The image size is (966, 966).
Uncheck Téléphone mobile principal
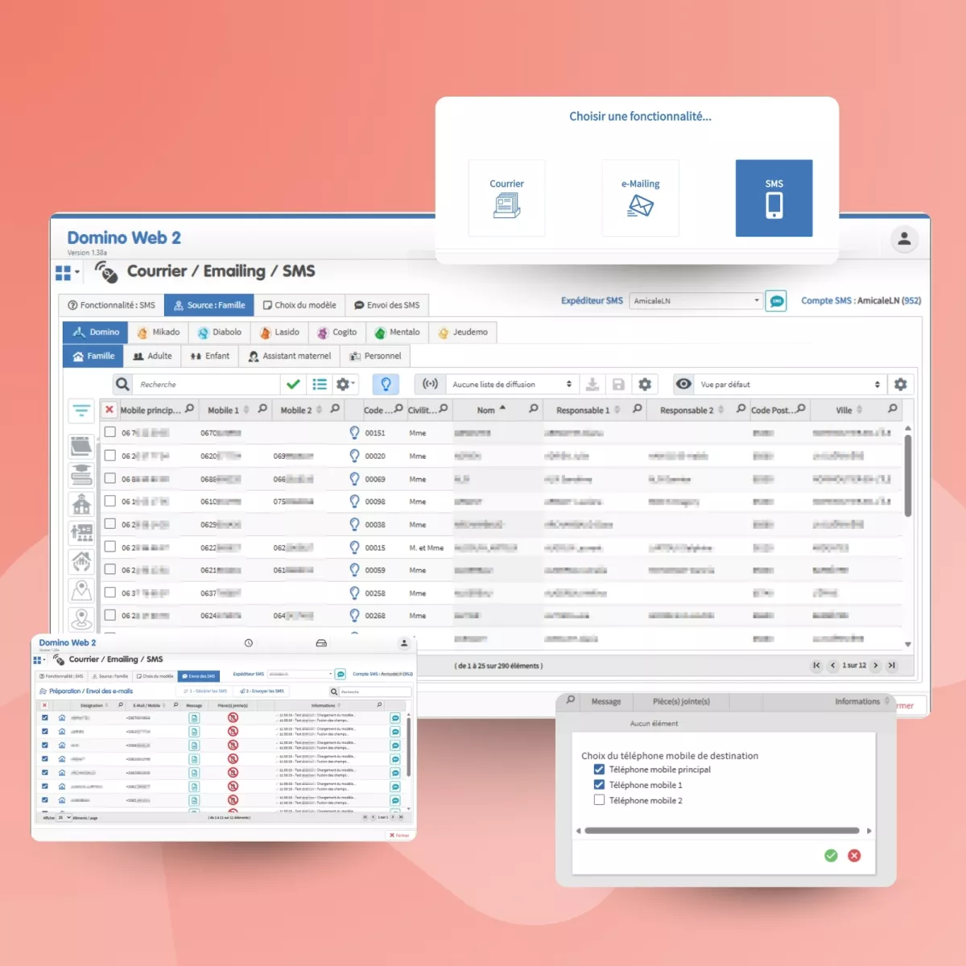click(x=599, y=770)
